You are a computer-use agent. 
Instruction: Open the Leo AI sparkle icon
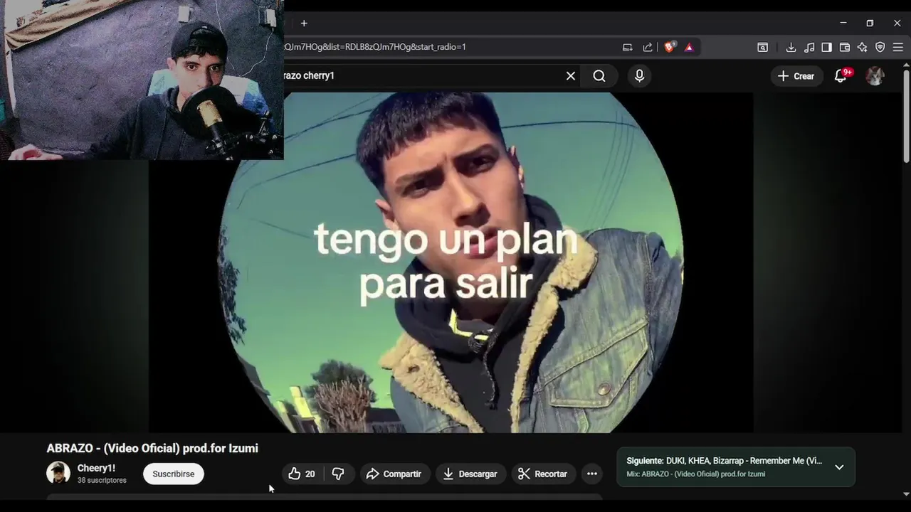[862, 48]
